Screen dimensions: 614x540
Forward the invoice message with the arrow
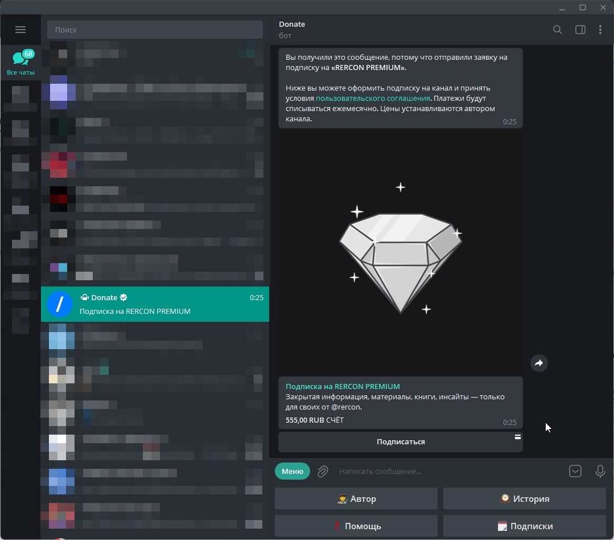coord(539,363)
